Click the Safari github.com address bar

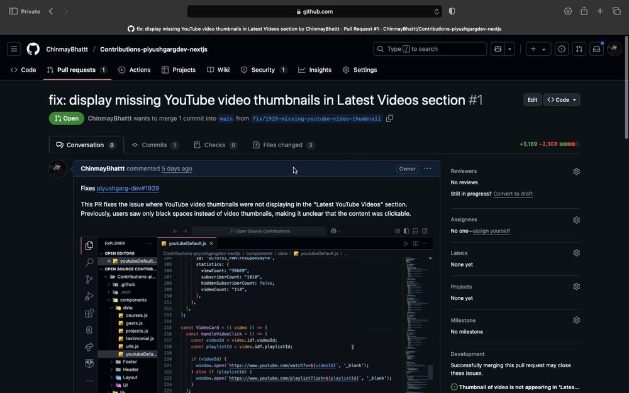tap(314, 11)
